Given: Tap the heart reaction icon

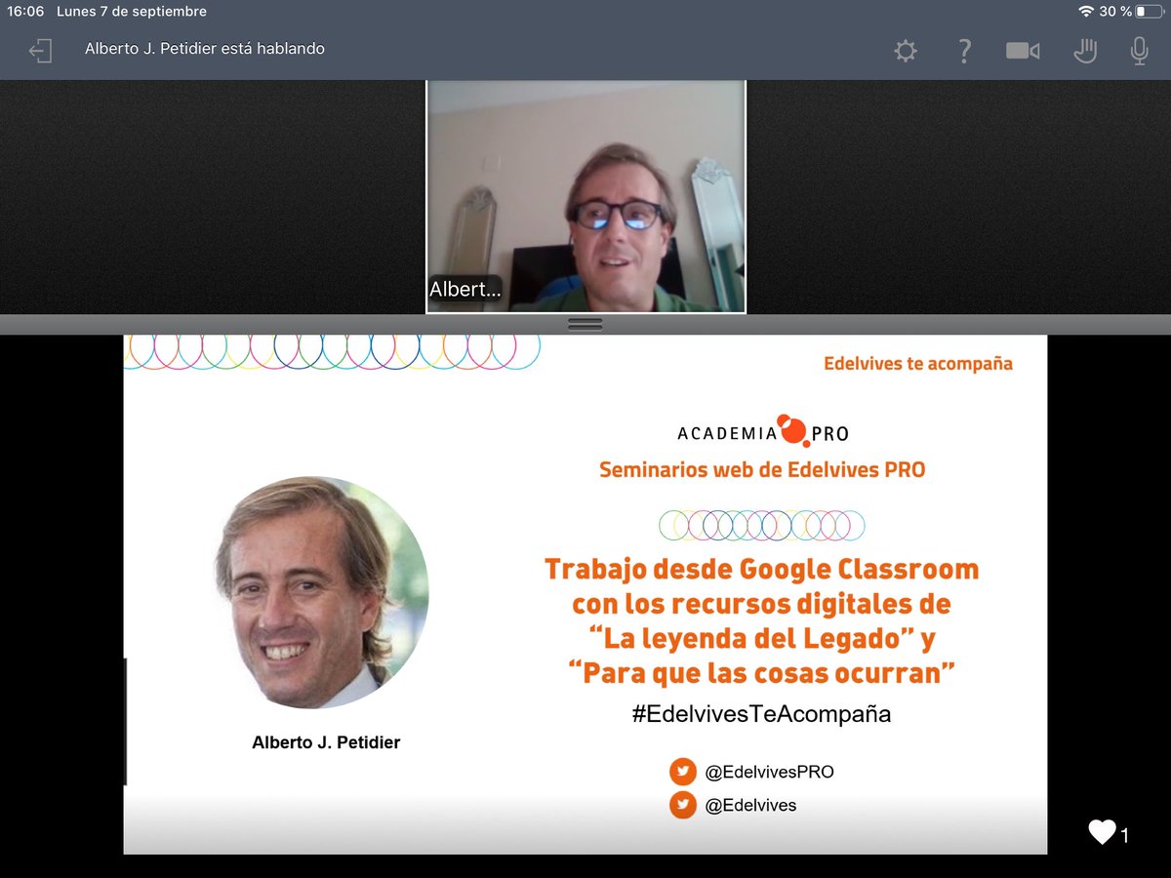Looking at the screenshot, I should coord(1102,832).
